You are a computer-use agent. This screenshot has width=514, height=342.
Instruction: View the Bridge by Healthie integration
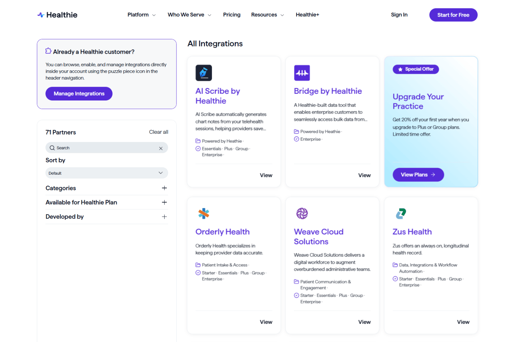[x=364, y=175]
